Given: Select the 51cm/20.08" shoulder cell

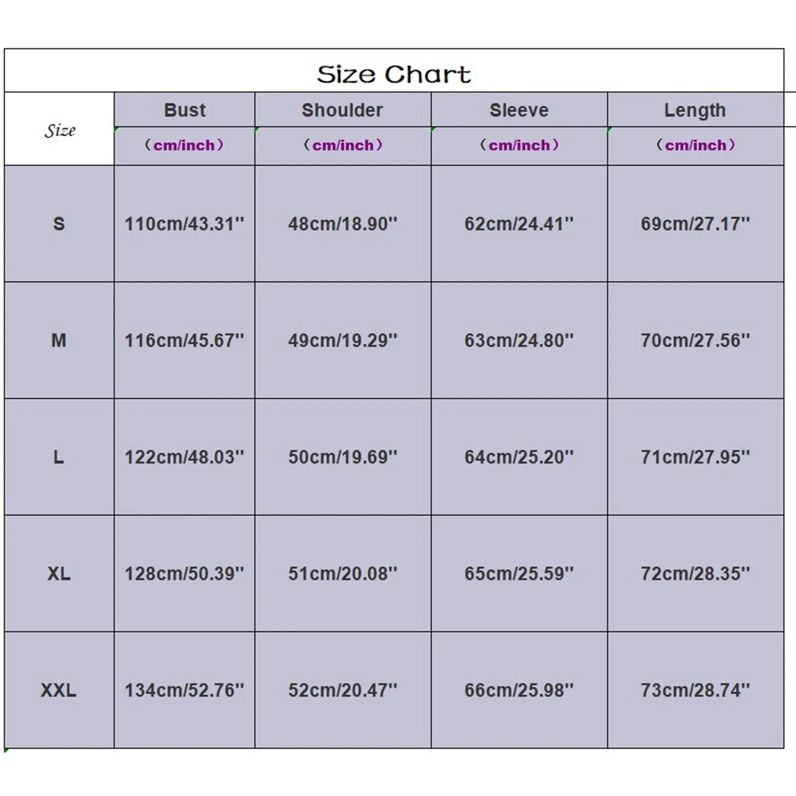Looking at the screenshot, I should [343, 574].
